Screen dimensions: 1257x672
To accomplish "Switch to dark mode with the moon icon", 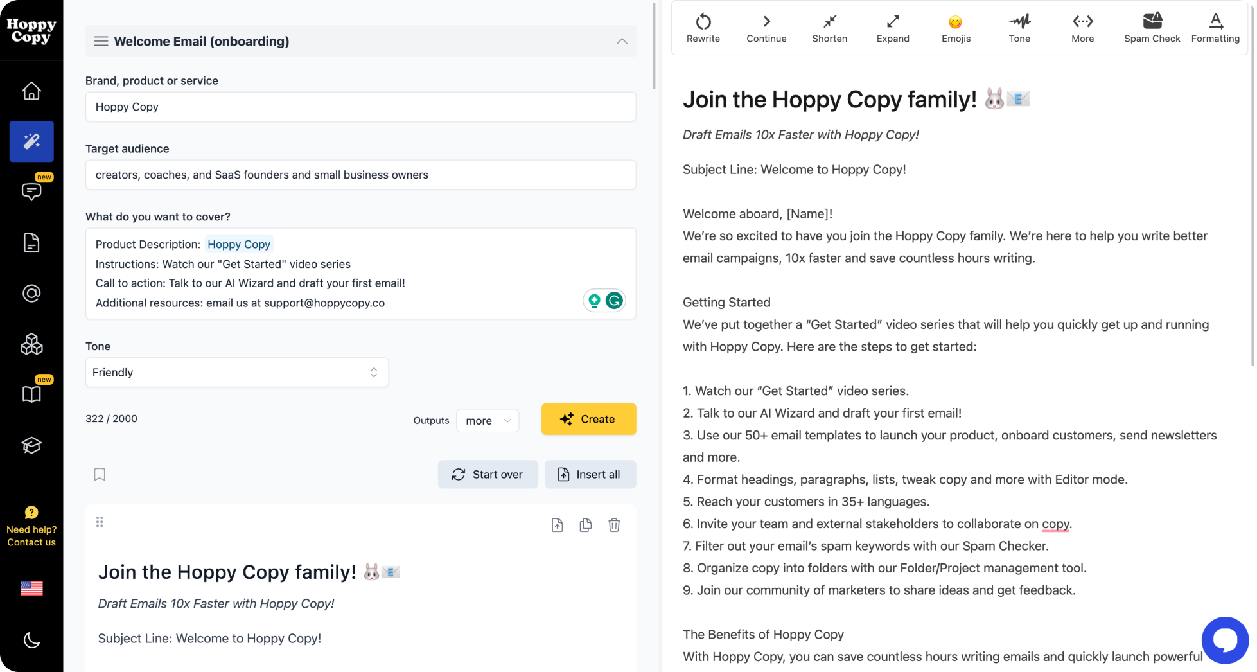I will [31, 640].
